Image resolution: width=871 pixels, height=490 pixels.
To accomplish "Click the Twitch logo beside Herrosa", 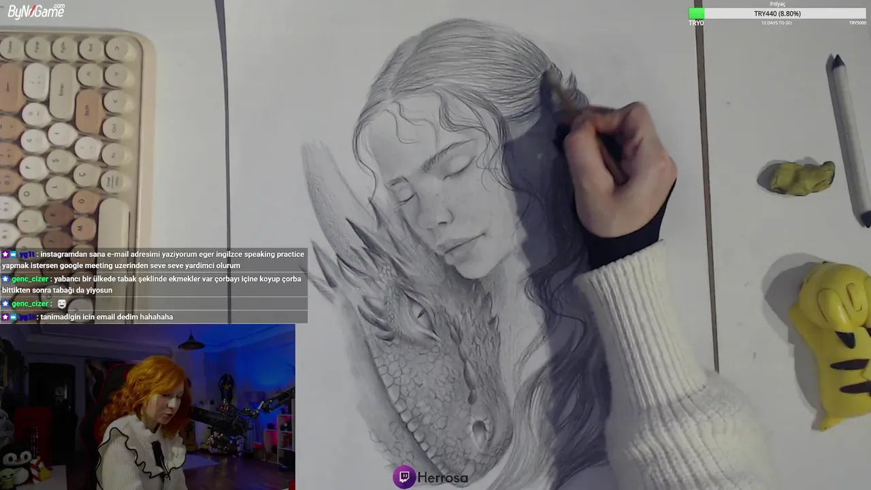I will pyautogui.click(x=404, y=477).
